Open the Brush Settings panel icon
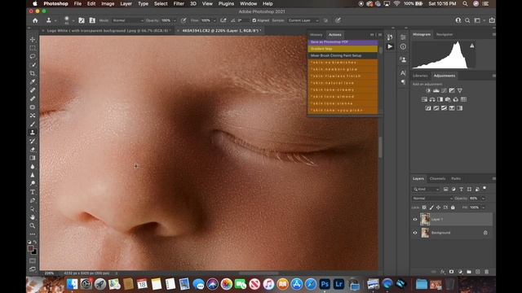 [81, 20]
